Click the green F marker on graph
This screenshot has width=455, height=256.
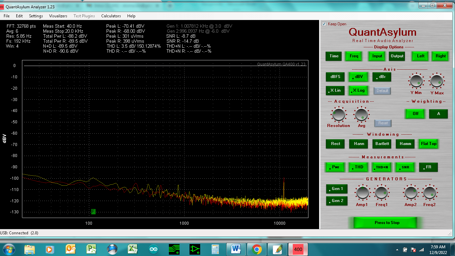coord(93,212)
